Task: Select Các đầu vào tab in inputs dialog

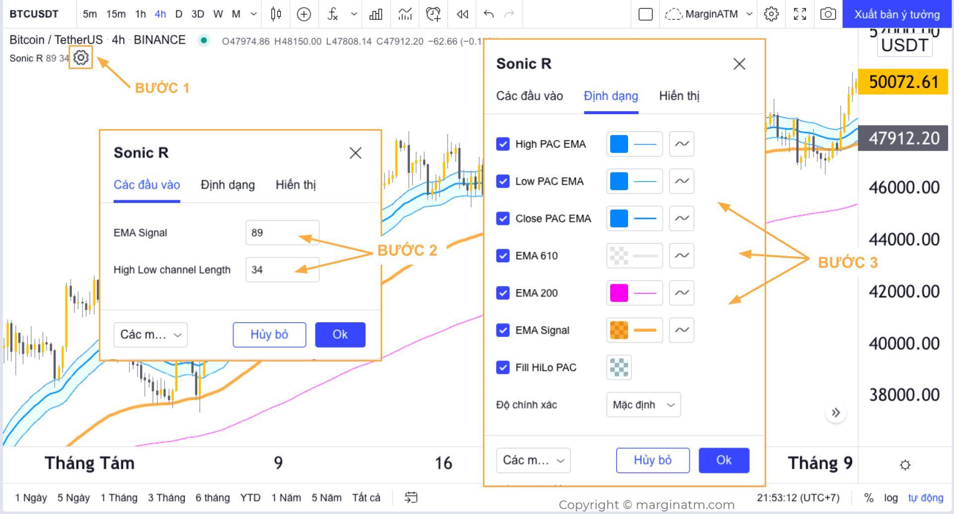Action: [x=147, y=185]
